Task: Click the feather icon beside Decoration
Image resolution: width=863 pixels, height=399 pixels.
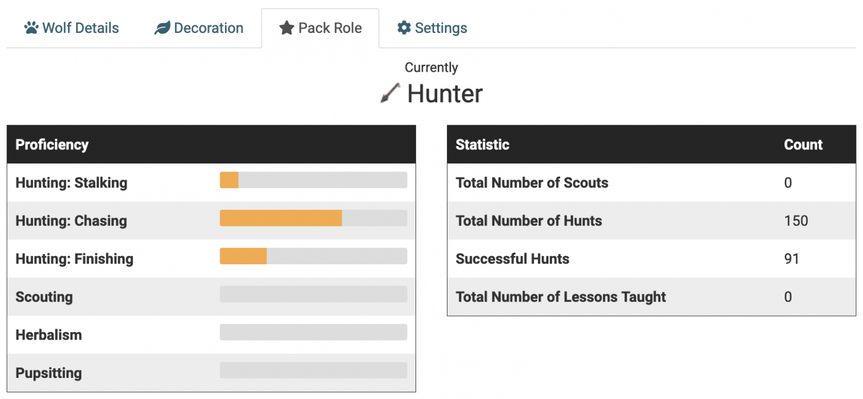Action: click(x=162, y=27)
